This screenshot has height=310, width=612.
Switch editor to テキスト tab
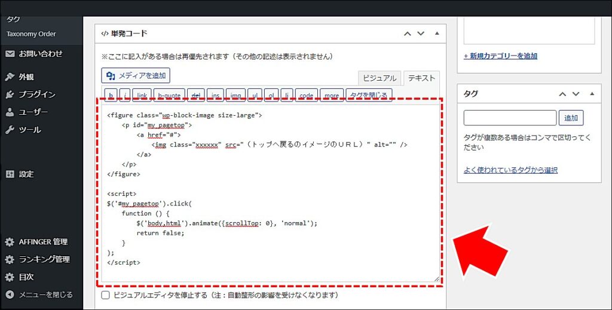pos(421,78)
